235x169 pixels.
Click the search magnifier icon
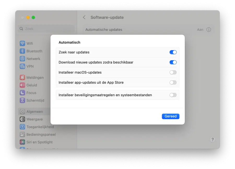coord(21,29)
